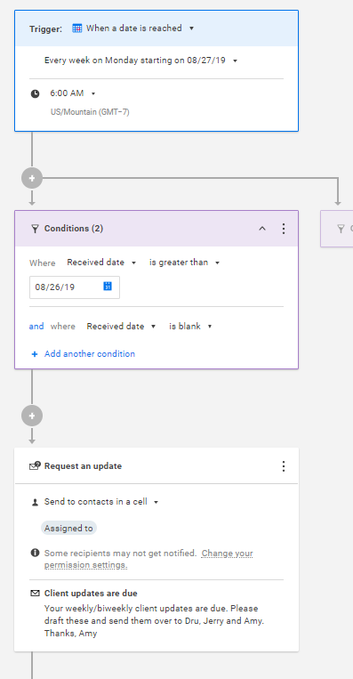353x679 pixels.
Task: Click the clock icon beside 6:00 AM
Action: [x=35, y=93]
